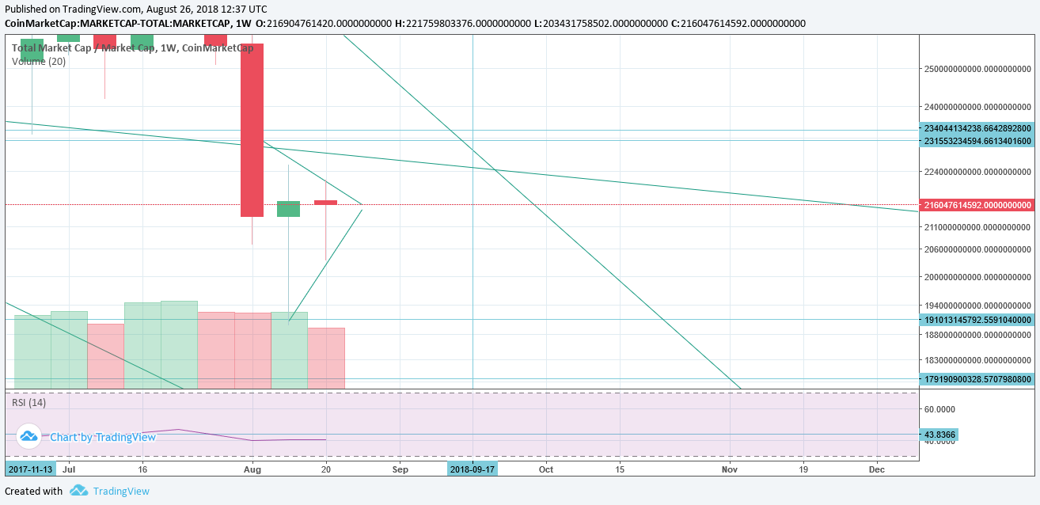The image size is (1040, 505).
Task: Click the RSI 60.0000 scale label
Action: tap(939, 409)
